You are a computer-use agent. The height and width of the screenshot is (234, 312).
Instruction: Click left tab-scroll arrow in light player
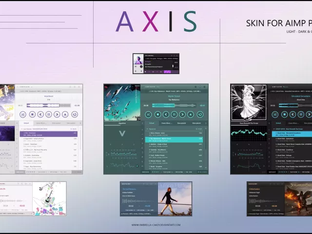[17, 123]
